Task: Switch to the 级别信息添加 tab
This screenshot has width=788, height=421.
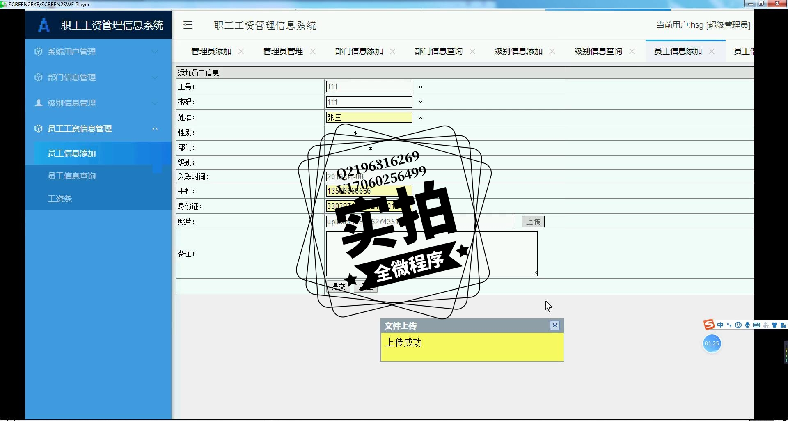Action: pos(518,51)
